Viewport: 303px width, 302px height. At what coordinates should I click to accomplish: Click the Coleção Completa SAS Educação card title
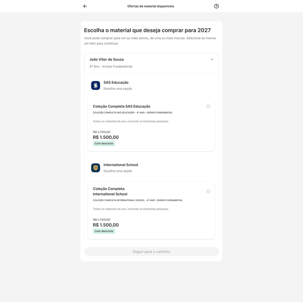click(122, 106)
